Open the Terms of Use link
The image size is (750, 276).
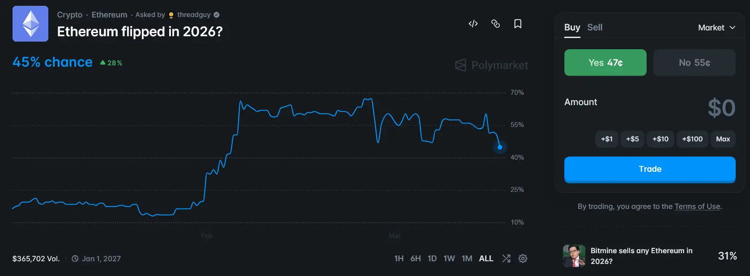click(697, 206)
